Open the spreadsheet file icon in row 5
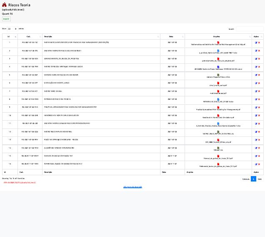Viewport: 265px width, 237px height. (218, 74)
